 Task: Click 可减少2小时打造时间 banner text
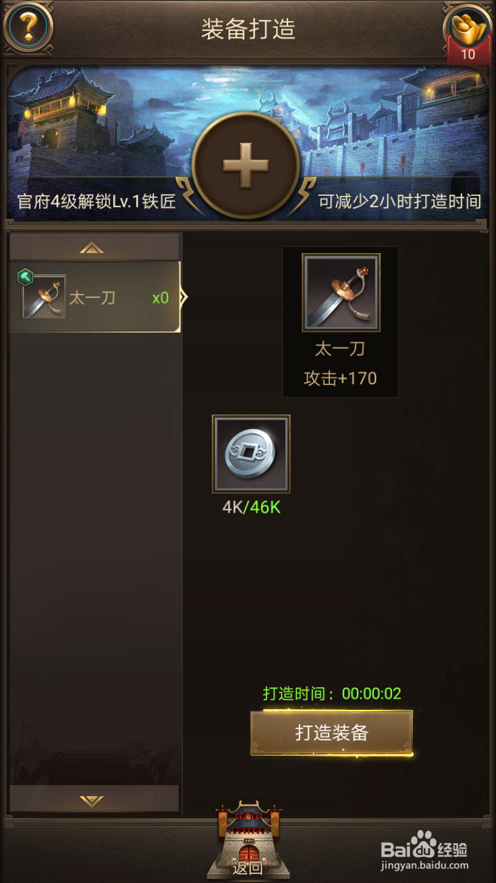(400, 202)
